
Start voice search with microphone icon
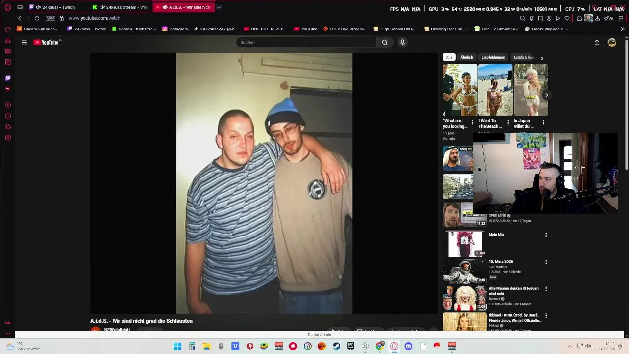(x=402, y=42)
